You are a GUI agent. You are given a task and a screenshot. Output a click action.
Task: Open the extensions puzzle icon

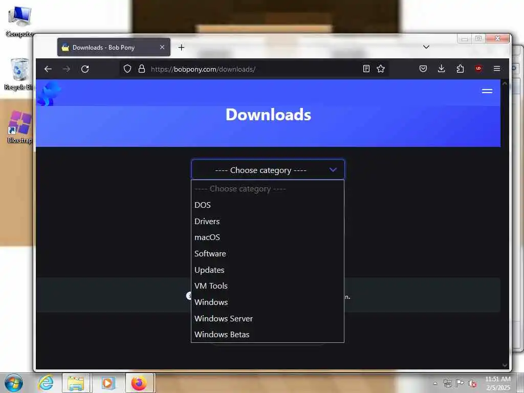(460, 69)
